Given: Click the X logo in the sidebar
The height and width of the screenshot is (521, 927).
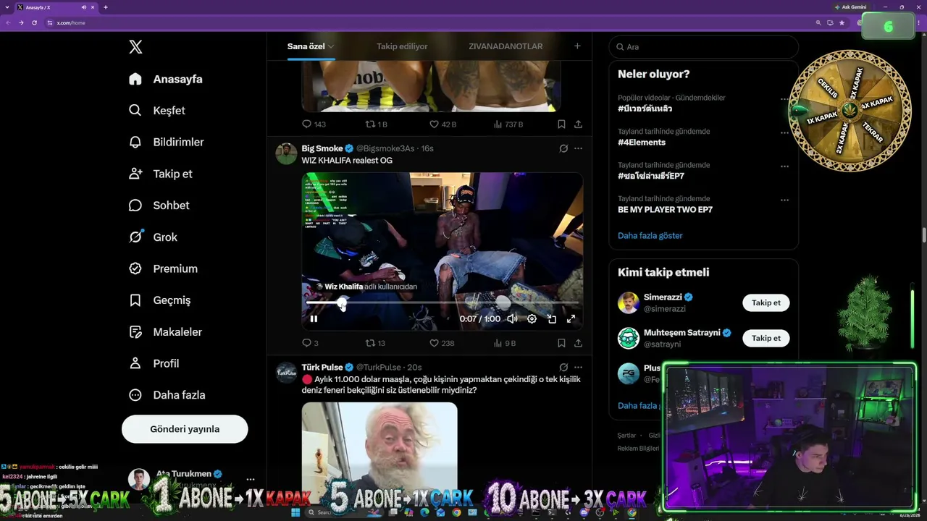Looking at the screenshot, I should pyautogui.click(x=135, y=47).
